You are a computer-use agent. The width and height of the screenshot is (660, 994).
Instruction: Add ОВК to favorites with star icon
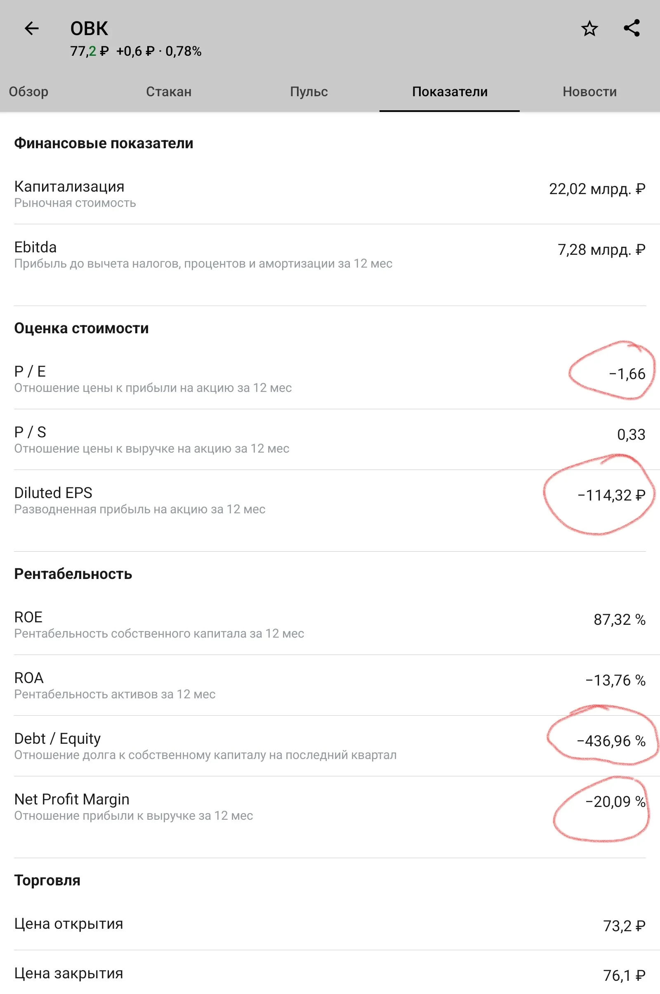click(589, 28)
